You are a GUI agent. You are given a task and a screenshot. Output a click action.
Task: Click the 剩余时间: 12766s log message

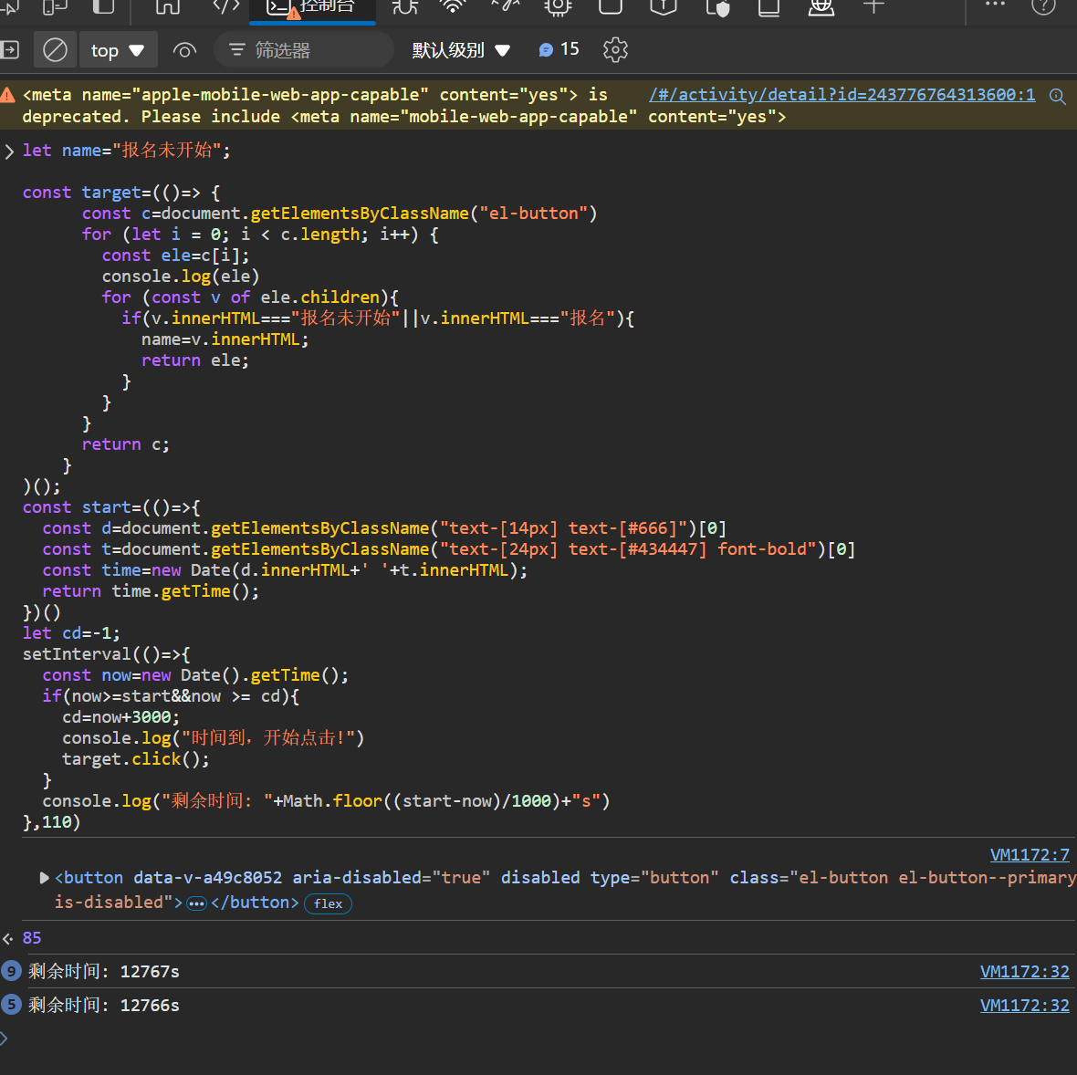pyautogui.click(x=104, y=1005)
